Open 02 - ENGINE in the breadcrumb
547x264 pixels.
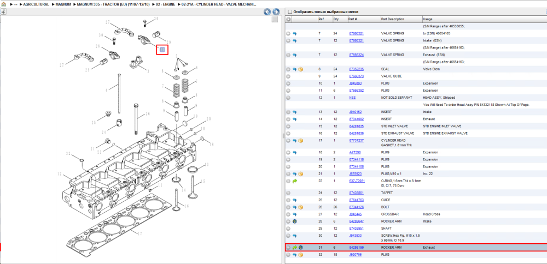(166, 4)
